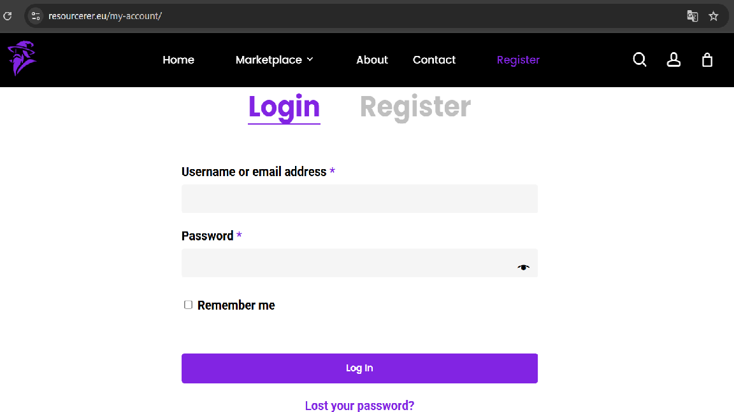Screen dimensions: 734x412
Task: Reload the page with the refresh icon
Action: (8, 16)
